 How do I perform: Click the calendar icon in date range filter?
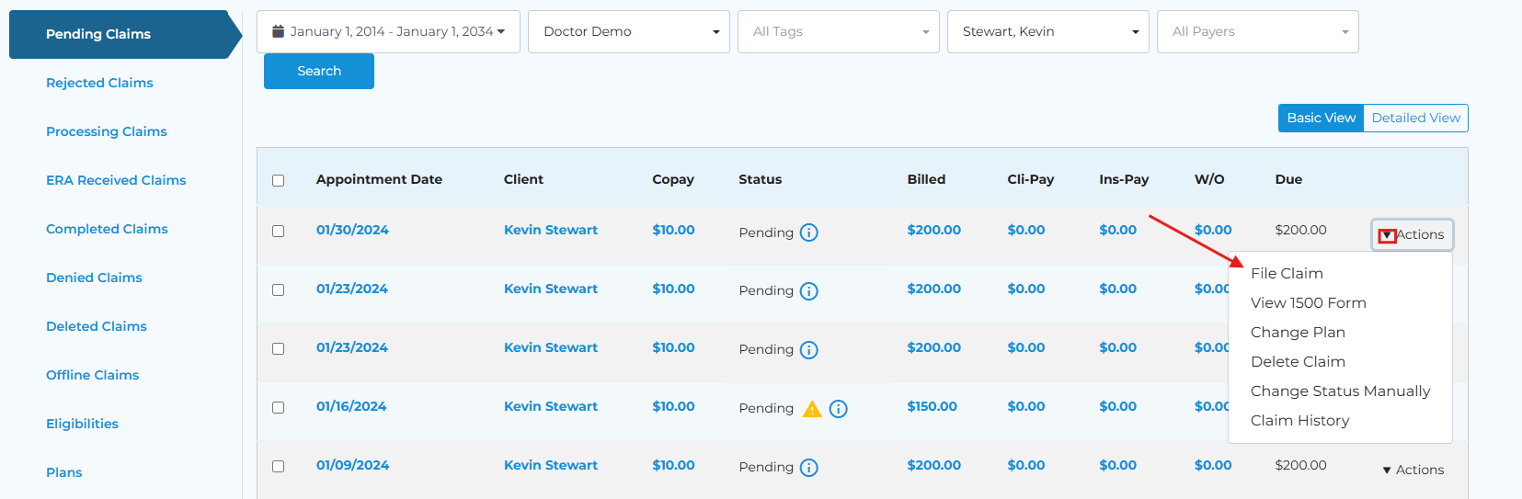[278, 31]
